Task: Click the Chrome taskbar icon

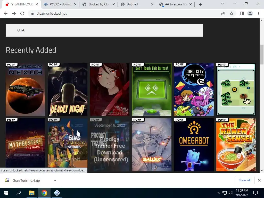Action: pos(44,193)
